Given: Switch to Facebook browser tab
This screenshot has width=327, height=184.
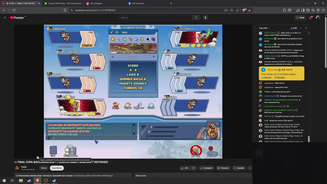Looking at the screenshot, I should [147, 3].
